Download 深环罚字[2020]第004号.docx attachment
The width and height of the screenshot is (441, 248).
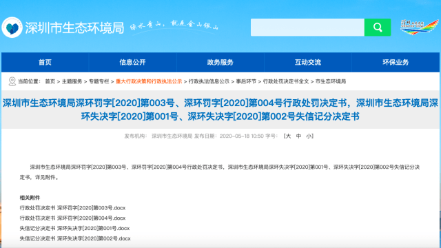pos(72,218)
